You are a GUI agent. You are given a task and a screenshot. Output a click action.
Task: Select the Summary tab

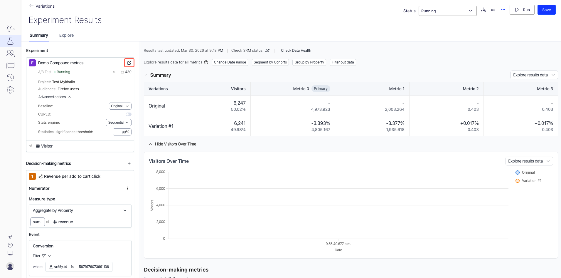[39, 35]
